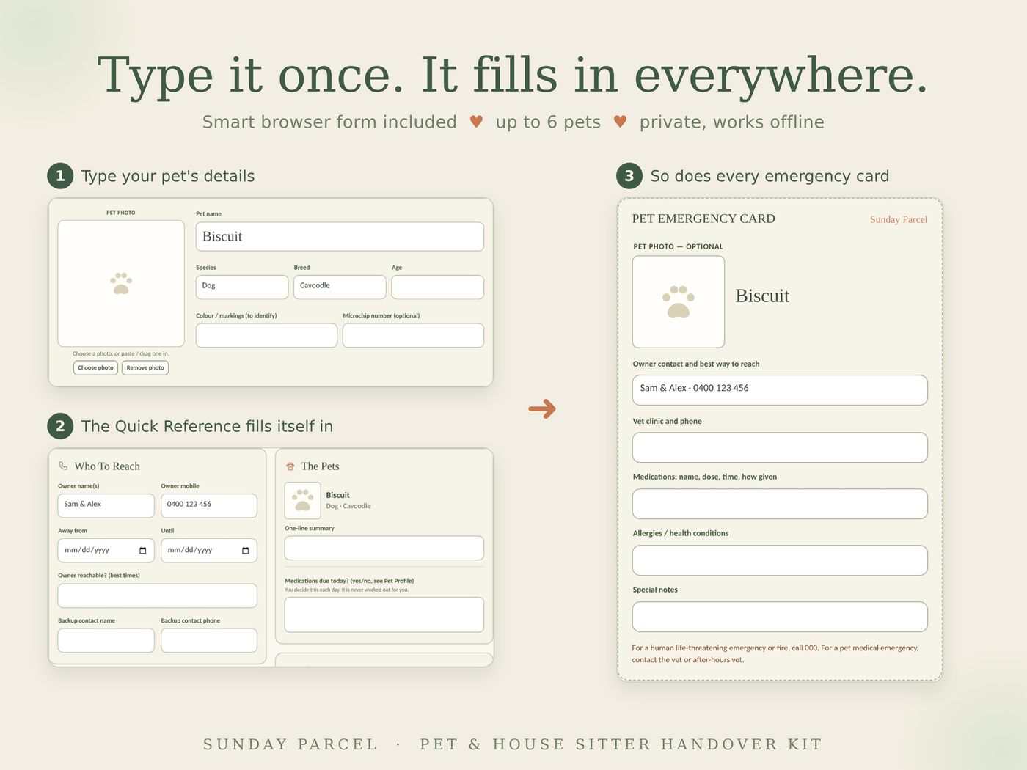Click the large Pet Photo drop area
Screen dimensions: 1027x770
(x=121, y=283)
